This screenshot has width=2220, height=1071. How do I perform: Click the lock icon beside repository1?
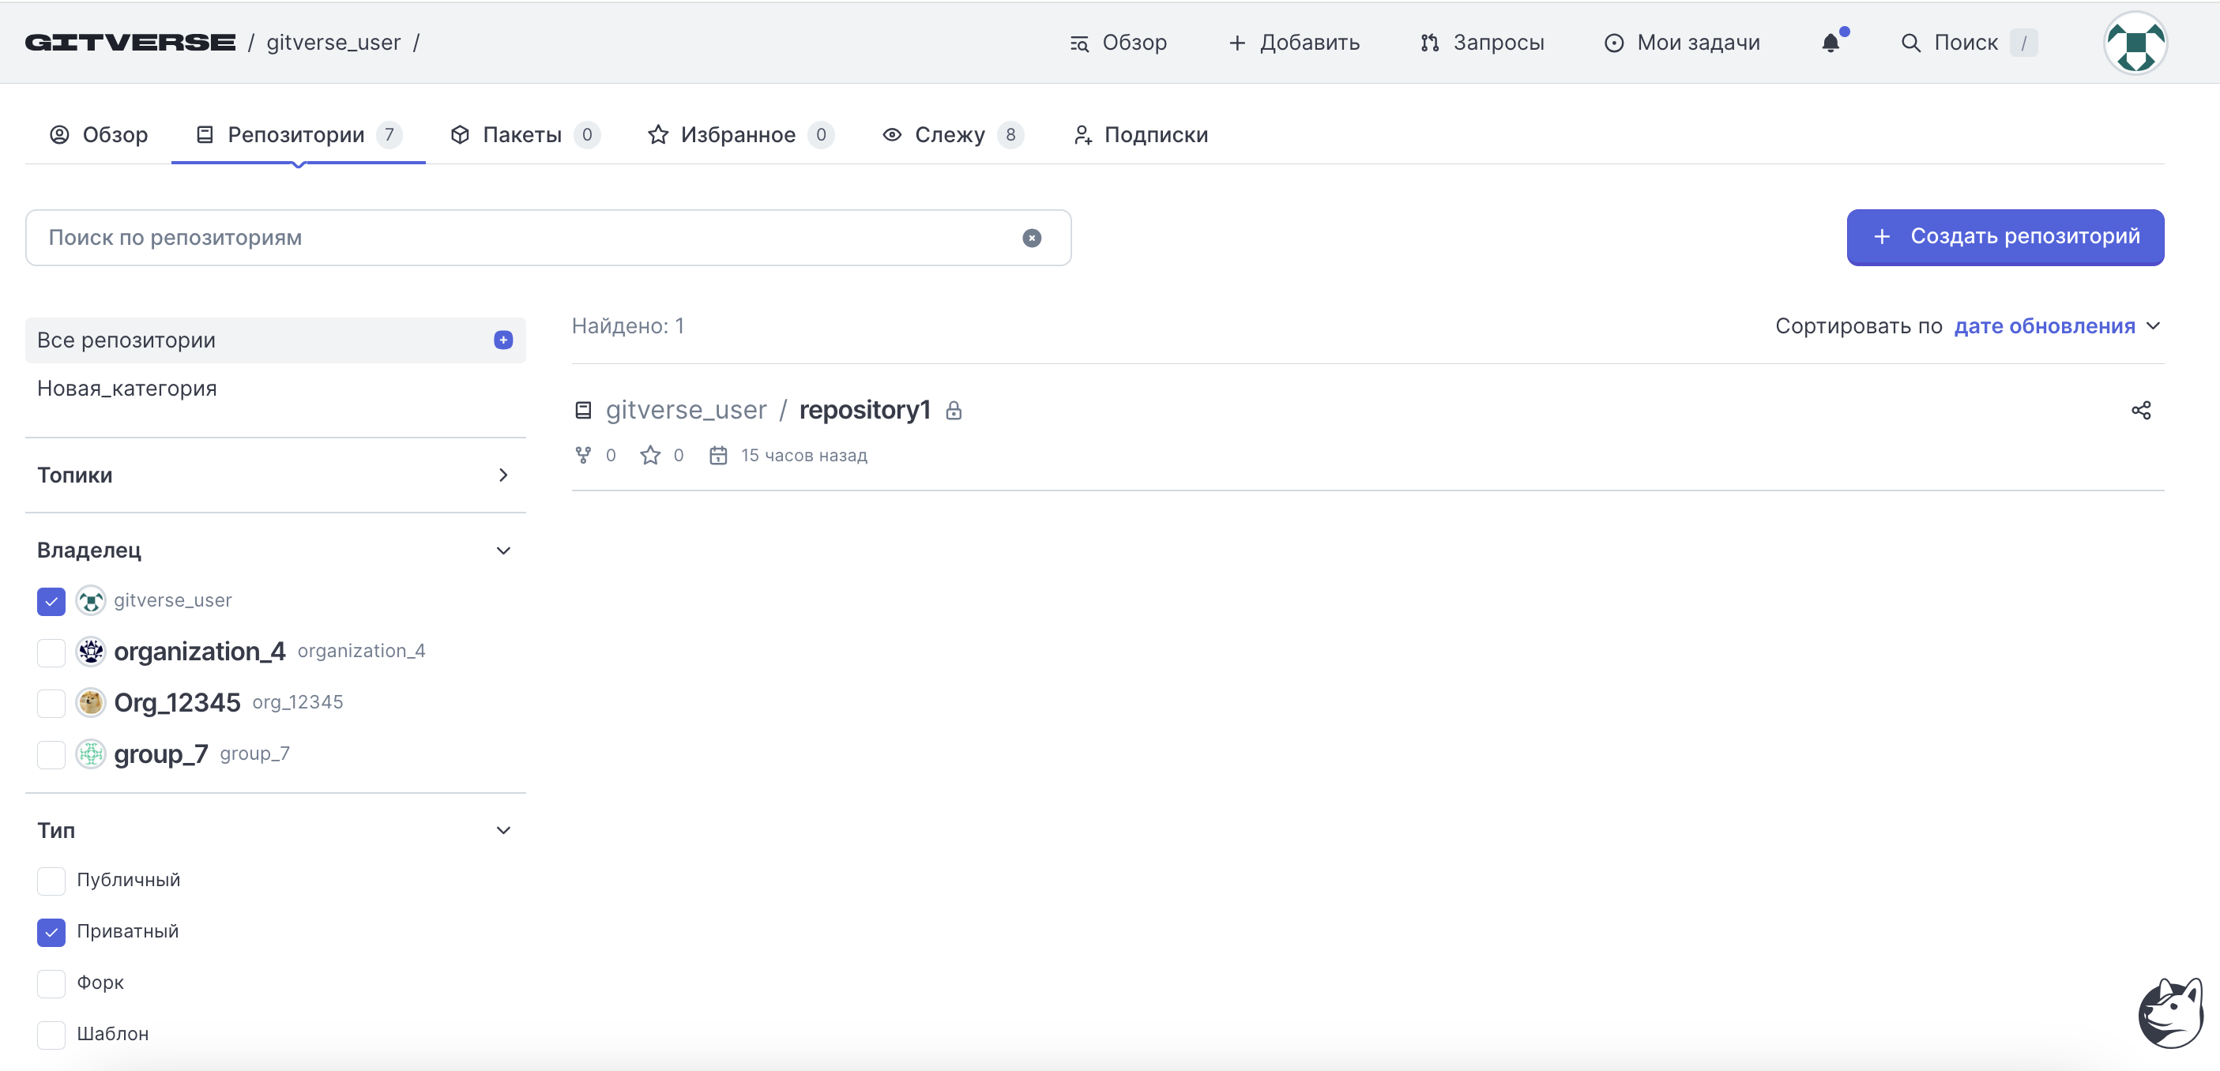pos(953,410)
